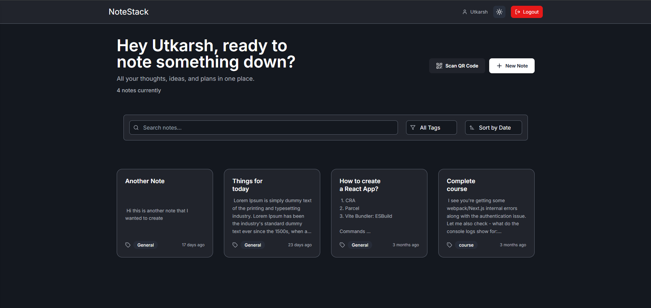The width and height of the screenshot is (651, 308).
Task: Log out using the red Logout button
Action: 526,12
